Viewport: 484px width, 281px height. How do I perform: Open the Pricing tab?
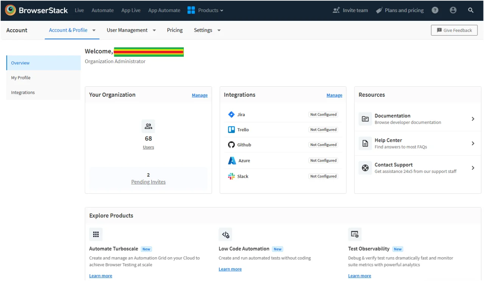[x=175, y=30]
